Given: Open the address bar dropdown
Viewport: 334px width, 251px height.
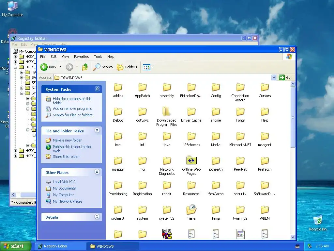Looking at the screenshot, I should click(274, 77).
